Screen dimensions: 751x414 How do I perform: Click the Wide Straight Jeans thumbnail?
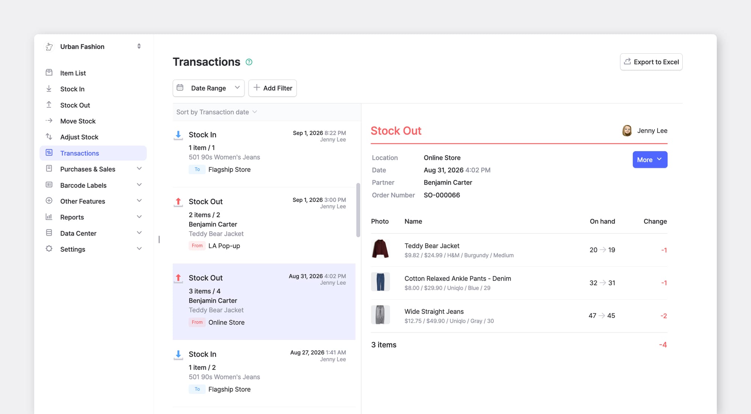click(x=380, y=315)
